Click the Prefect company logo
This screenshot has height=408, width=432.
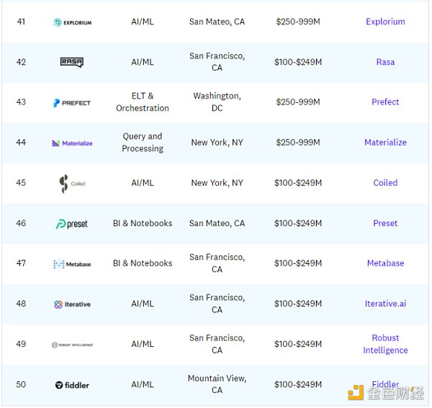tap(72, 103)
